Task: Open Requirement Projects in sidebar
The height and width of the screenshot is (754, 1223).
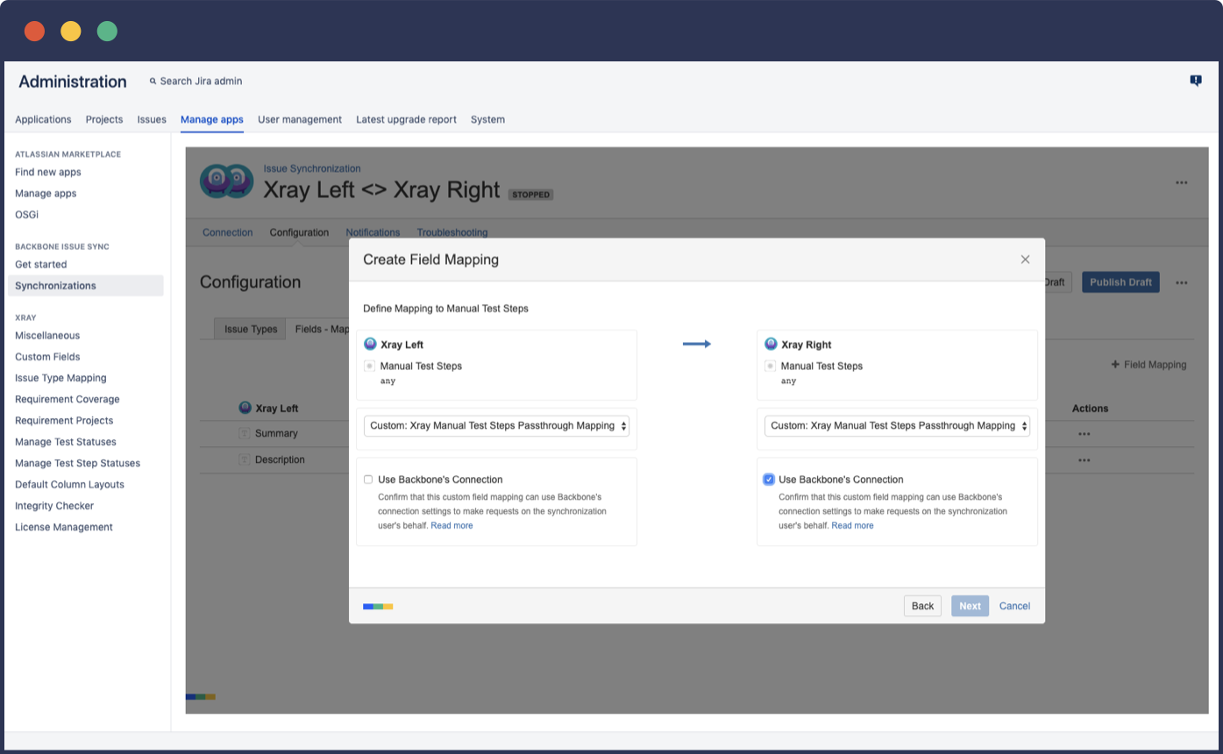Action: (64, 420)
